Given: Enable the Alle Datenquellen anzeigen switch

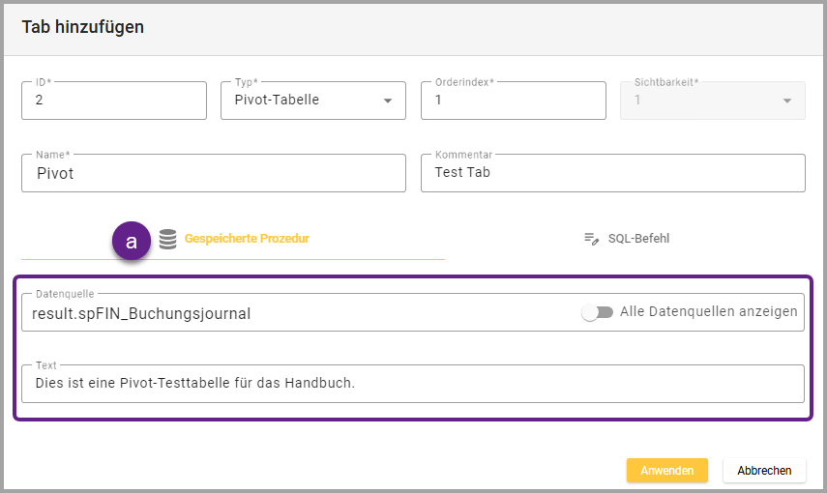Looking at the screenshot, I should 597,312.
